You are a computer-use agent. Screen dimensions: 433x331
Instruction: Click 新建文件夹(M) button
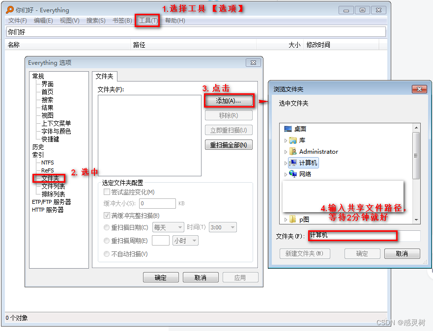(x=305, y=253)
